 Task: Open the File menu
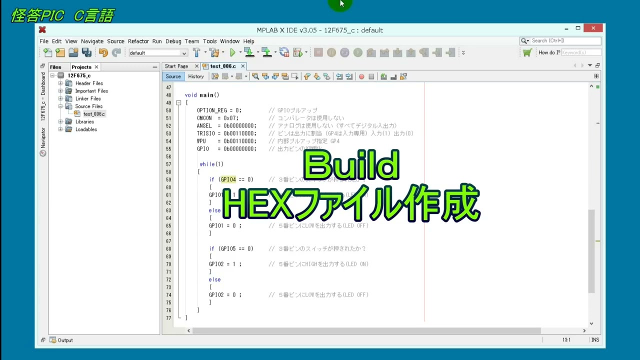[x=44, y=41]
